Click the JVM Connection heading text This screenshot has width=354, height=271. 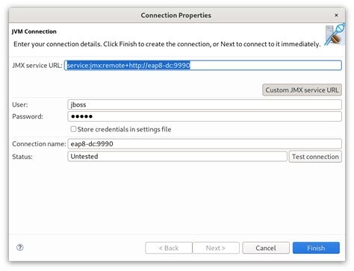coord(34,31)
